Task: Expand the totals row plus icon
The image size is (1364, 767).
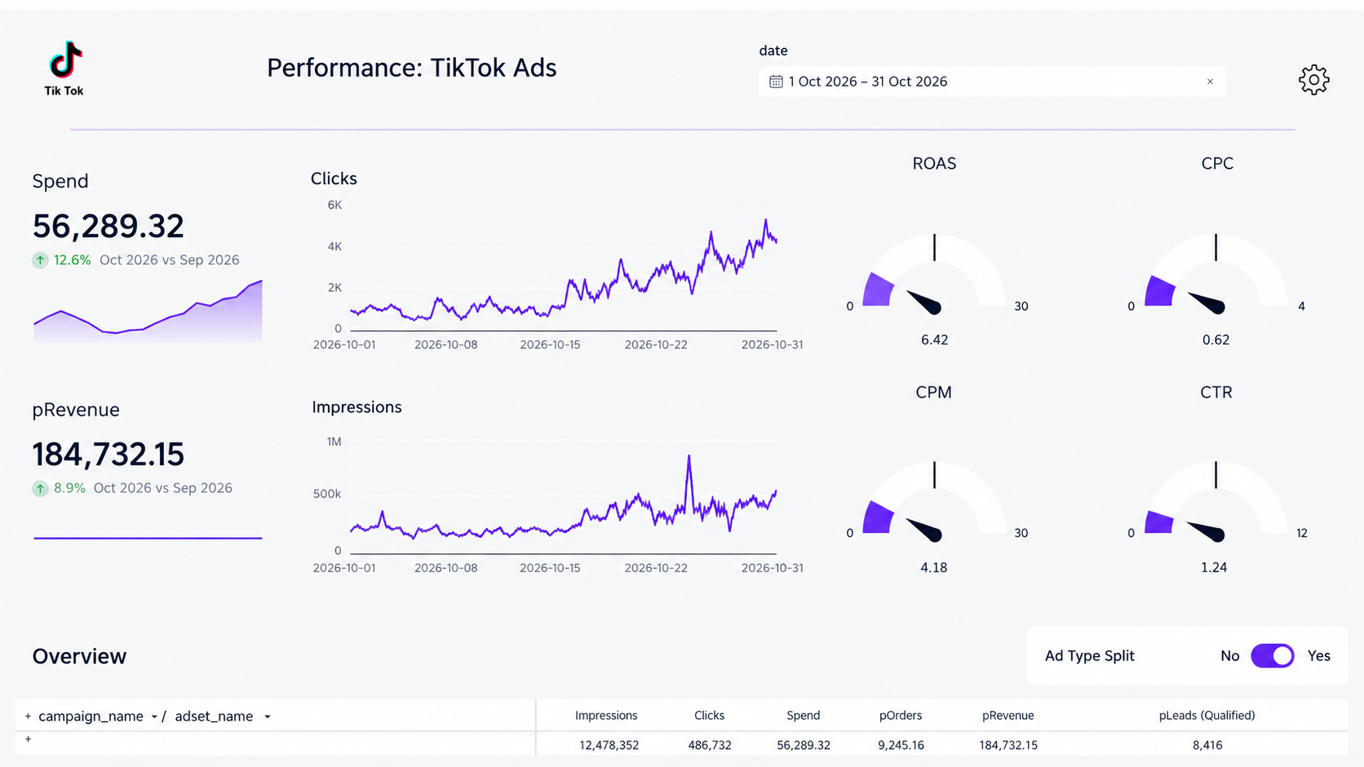Action: [x=28, y=739]
